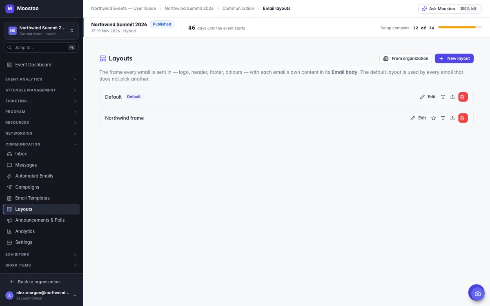Click the Layouts heading icon
This screenshot has width=490, height=306.
[x=102, y=58]
